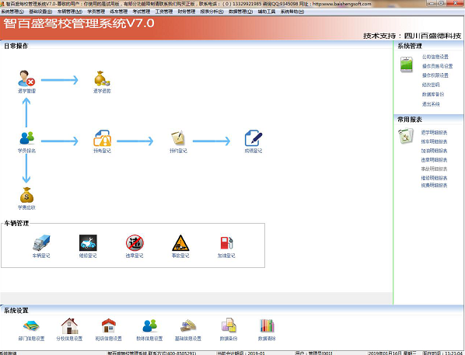The height and width of the screenshot is (355, 465).
Task: Click the 退出系统 link
Action: pyautogui.click(x=431, y=104)
